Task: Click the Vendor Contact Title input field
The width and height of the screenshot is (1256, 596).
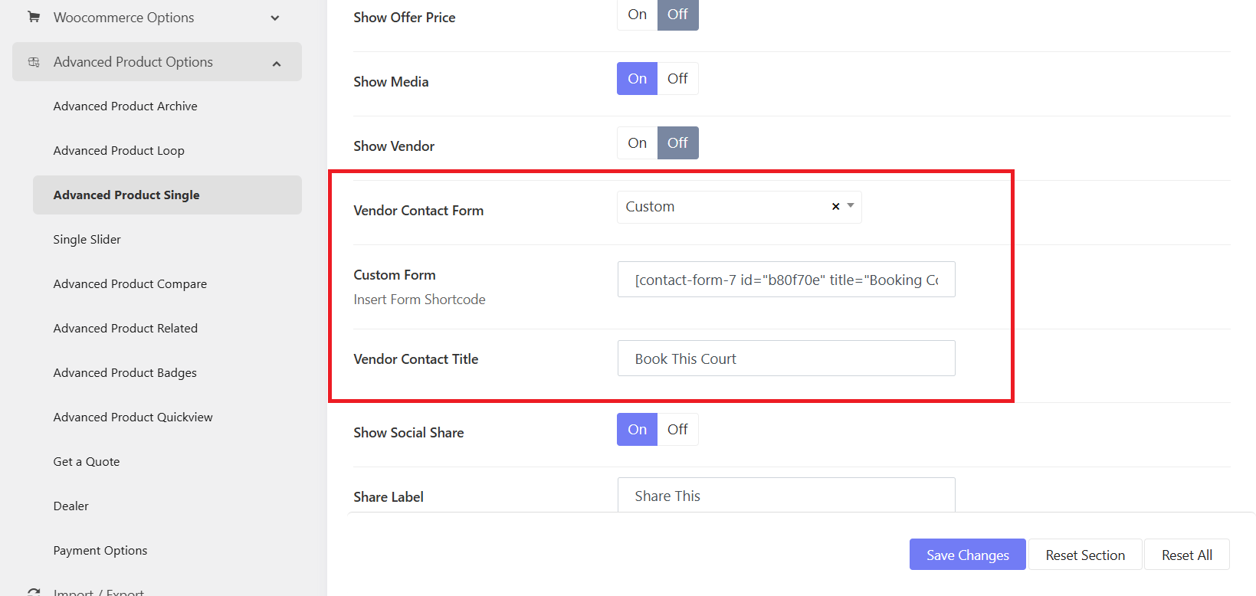Action: click(x=785, y=358)
